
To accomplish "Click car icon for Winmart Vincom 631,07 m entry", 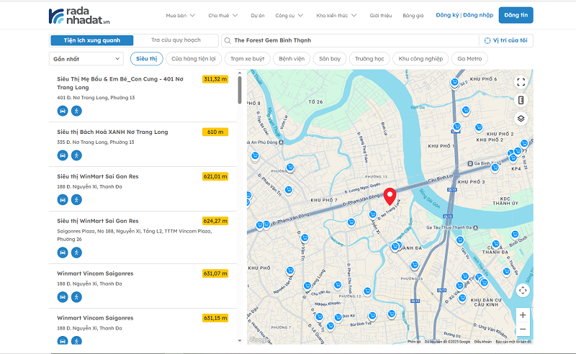I will tap(63, 297).
